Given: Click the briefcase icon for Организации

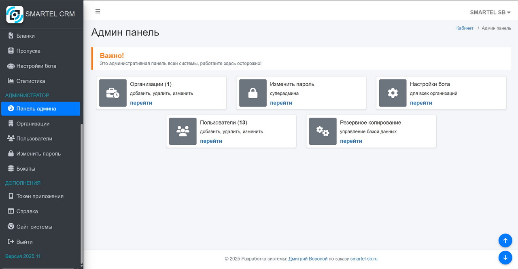Looking at the screenshot, I should click(x=113, y=93).
